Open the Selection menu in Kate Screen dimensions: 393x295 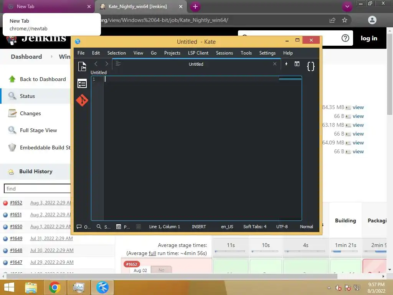117,53
